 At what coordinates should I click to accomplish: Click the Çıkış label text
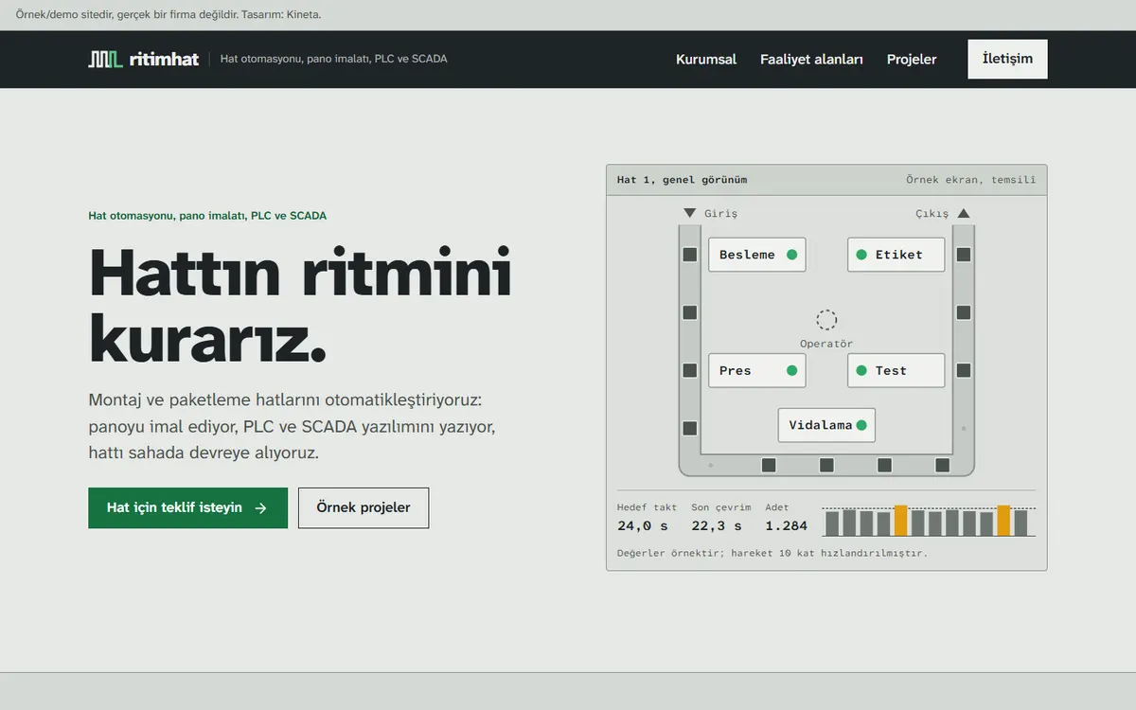click(932, 214)
